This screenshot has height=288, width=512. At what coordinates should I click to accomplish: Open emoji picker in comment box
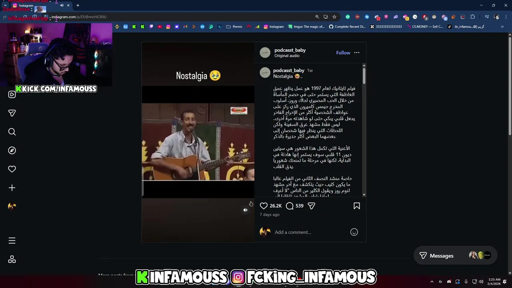tap(354, 232)
